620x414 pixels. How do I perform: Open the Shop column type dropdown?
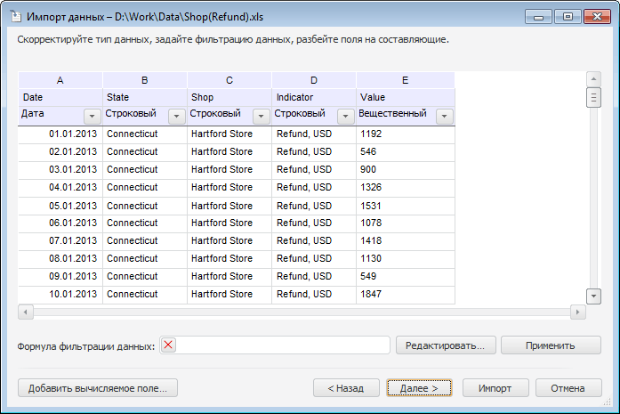click(261, 117)
